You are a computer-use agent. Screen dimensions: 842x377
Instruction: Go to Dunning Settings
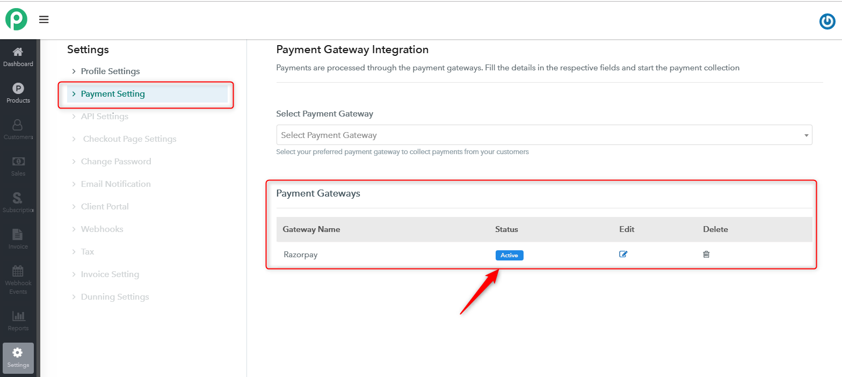tap(115, 297)
